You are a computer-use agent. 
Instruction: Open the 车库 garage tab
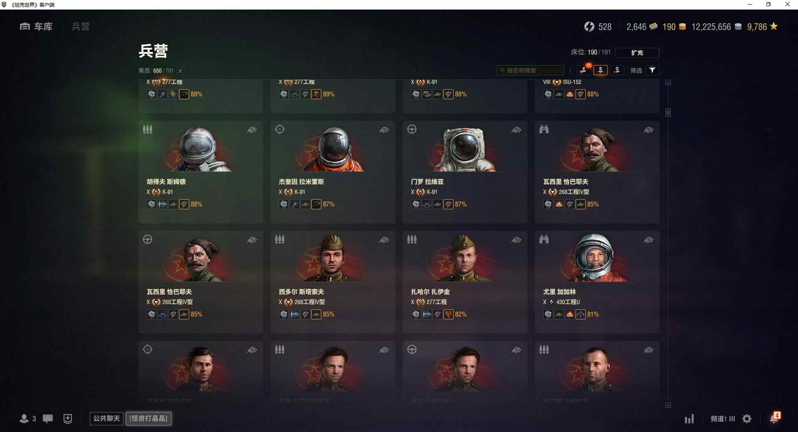point(36,27)
